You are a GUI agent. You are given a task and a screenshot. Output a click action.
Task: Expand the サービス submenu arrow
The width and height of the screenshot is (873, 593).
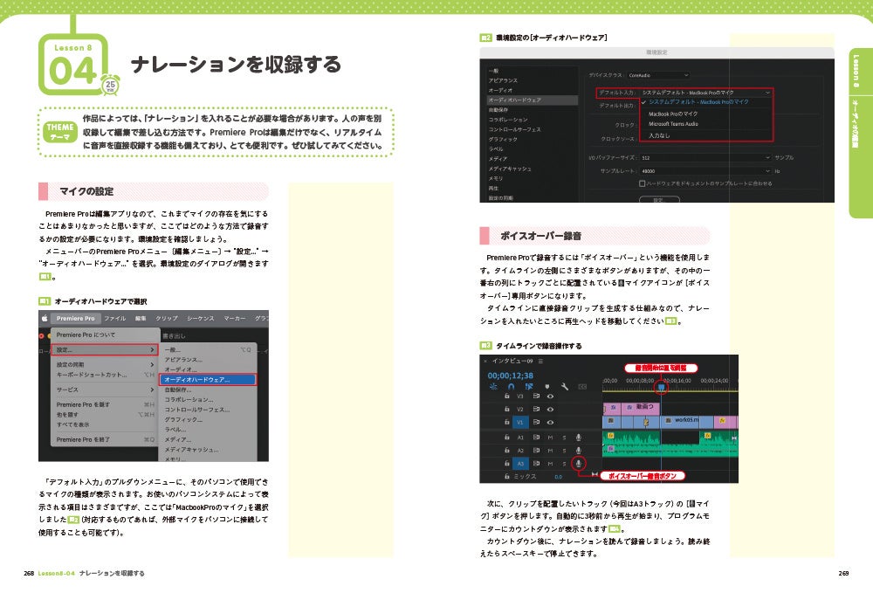tap(152, 390)
